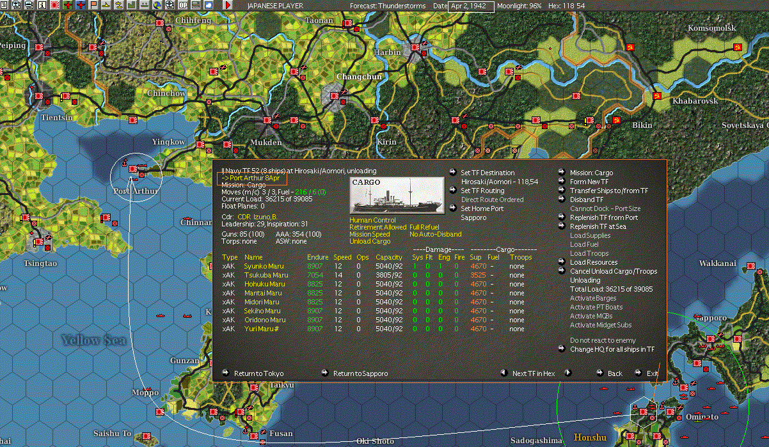Click the filmstrip toolbar icon
Screen dimensions: 769x447
195,5
